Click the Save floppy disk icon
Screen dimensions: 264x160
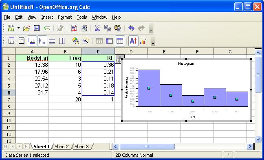click(37, 28)
